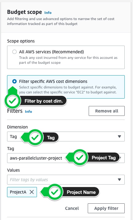Screen dimensions: 133x220
Task: Click the Dimension dropdown arrow icon
Action: pyautogui.click(x=119, y=136)
